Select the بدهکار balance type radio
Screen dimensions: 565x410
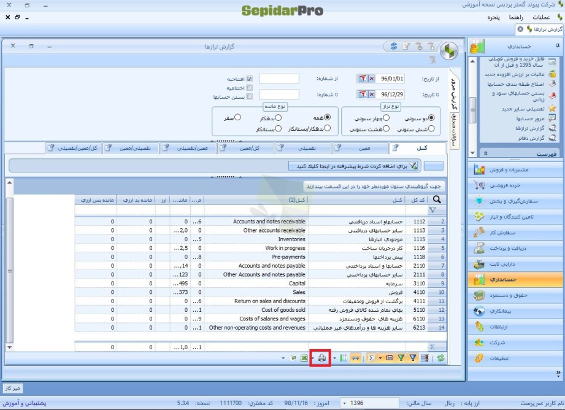pyautogui.click(x=278, y=118)
